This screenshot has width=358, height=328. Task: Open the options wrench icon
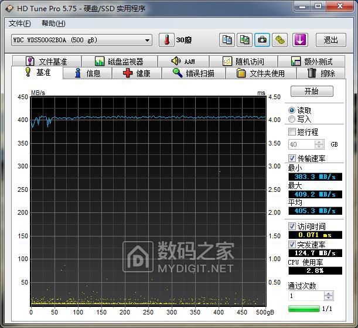point(281,40)
